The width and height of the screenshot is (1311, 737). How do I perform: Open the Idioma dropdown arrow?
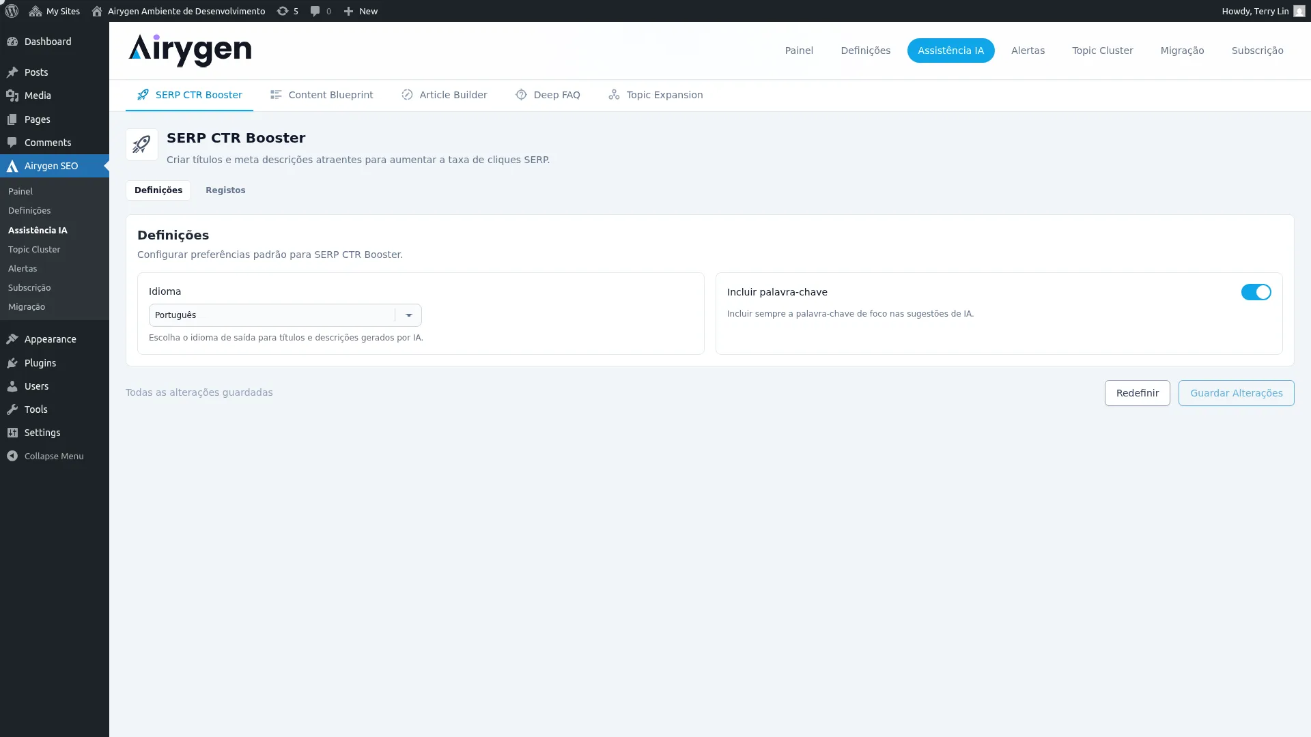pos(409,315)
